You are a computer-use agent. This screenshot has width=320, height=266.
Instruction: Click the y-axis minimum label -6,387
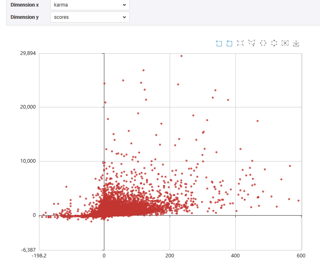[28, 250]
